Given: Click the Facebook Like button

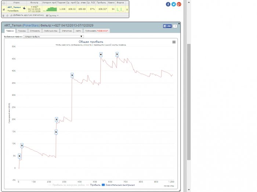Looking at the screenshot, I should pyautogui.click(x=167, y=26).
